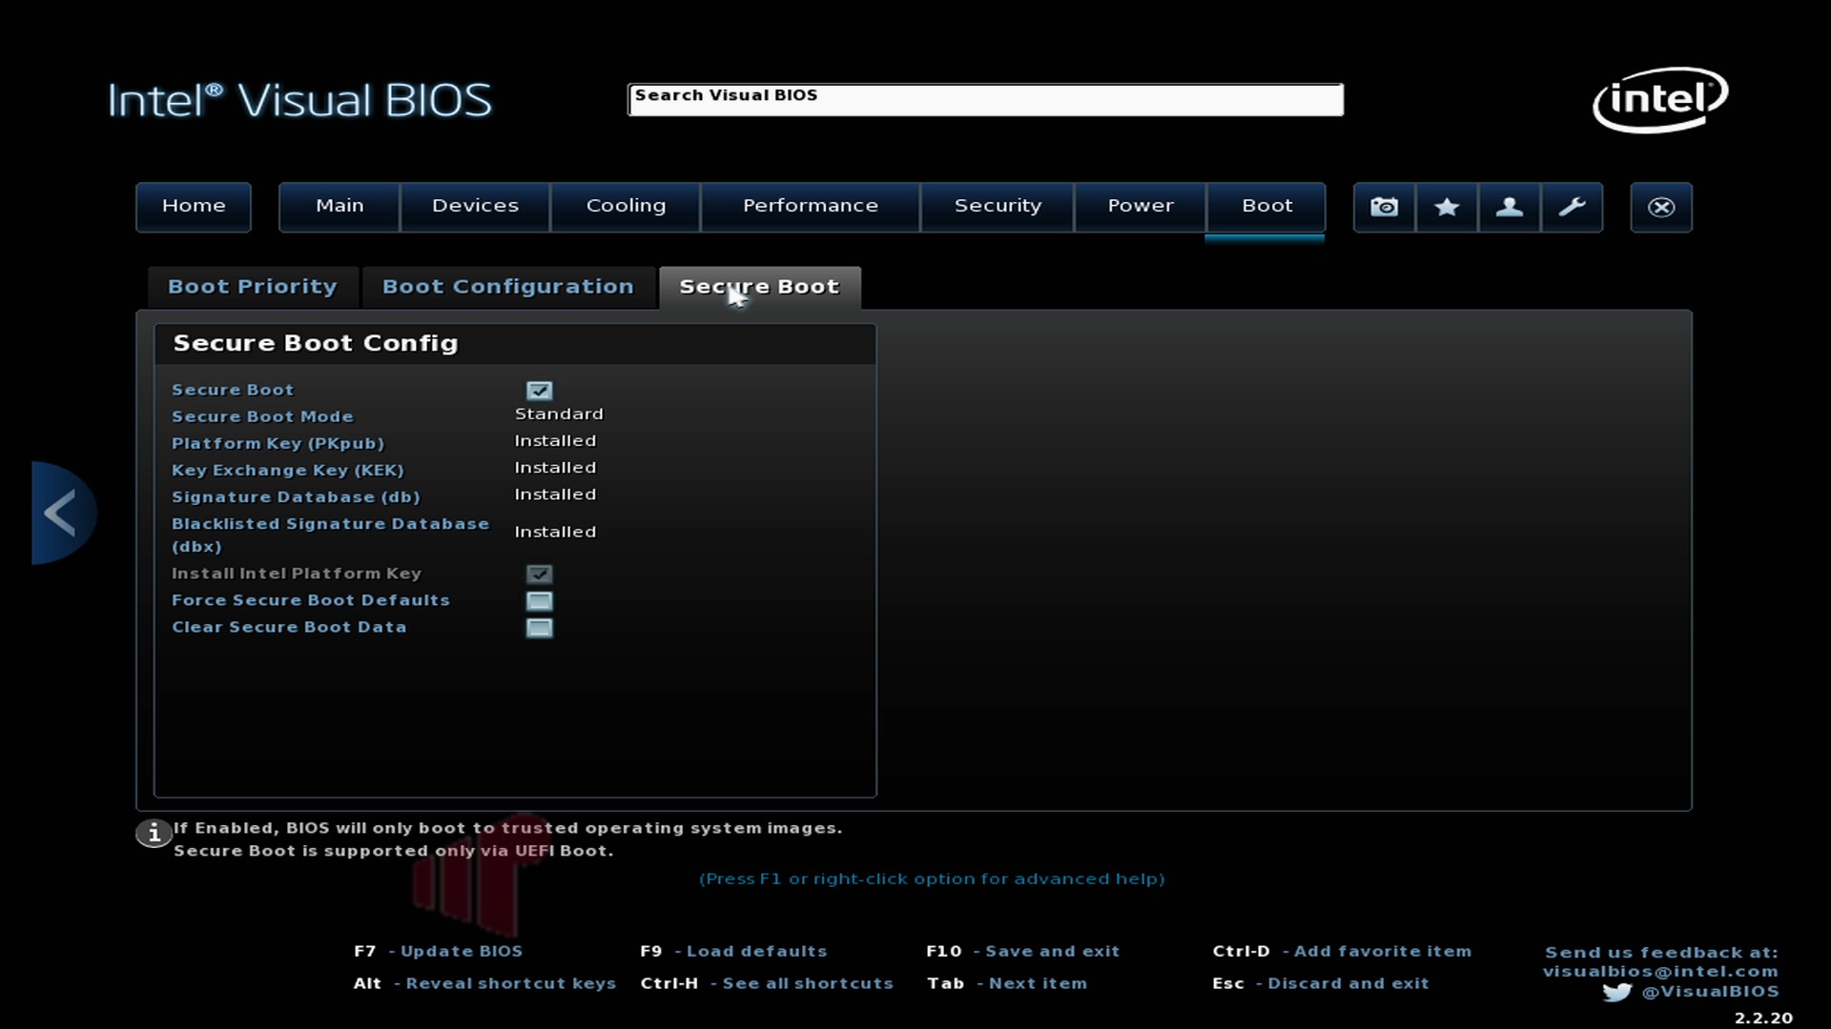Image resolution: width=1831 pixels, height=1029 pixels.
Task: Click Installed value for Platform Key
Action: [x=555, y=441]
